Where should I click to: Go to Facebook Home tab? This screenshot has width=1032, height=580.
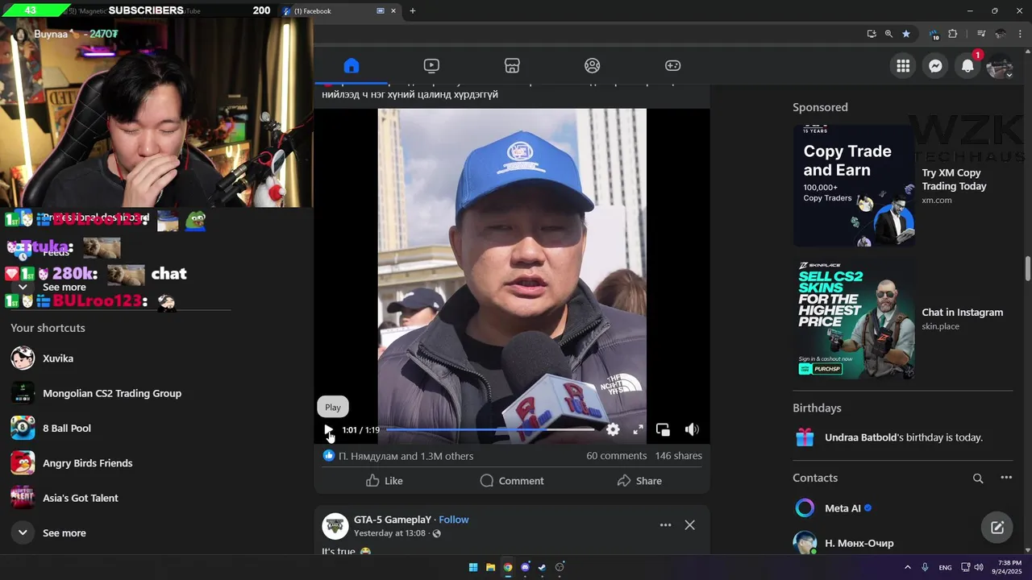(351, 66)
